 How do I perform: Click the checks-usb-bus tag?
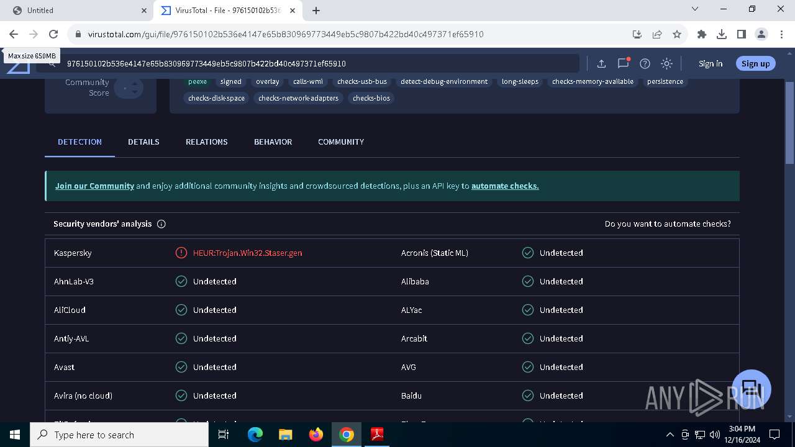coord(362,81)
